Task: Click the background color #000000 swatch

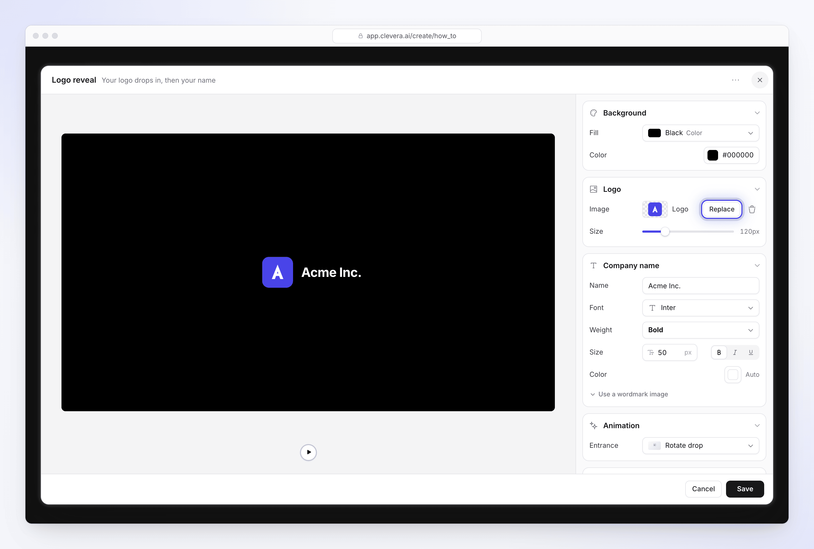Action: [713, 155]
